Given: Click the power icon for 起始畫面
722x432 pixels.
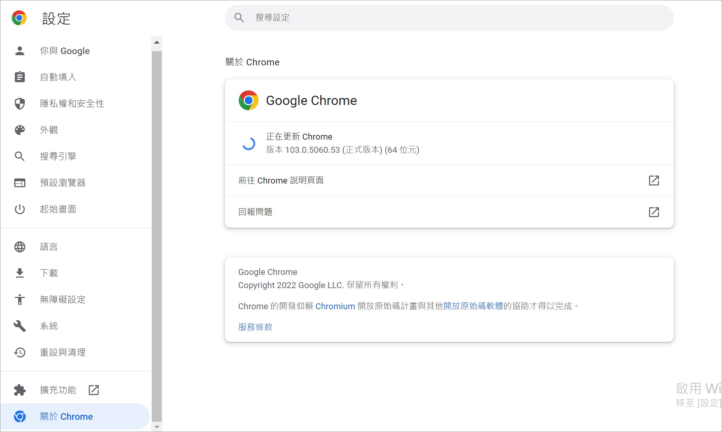Looking at the screenshot, I should click(20, 209).
